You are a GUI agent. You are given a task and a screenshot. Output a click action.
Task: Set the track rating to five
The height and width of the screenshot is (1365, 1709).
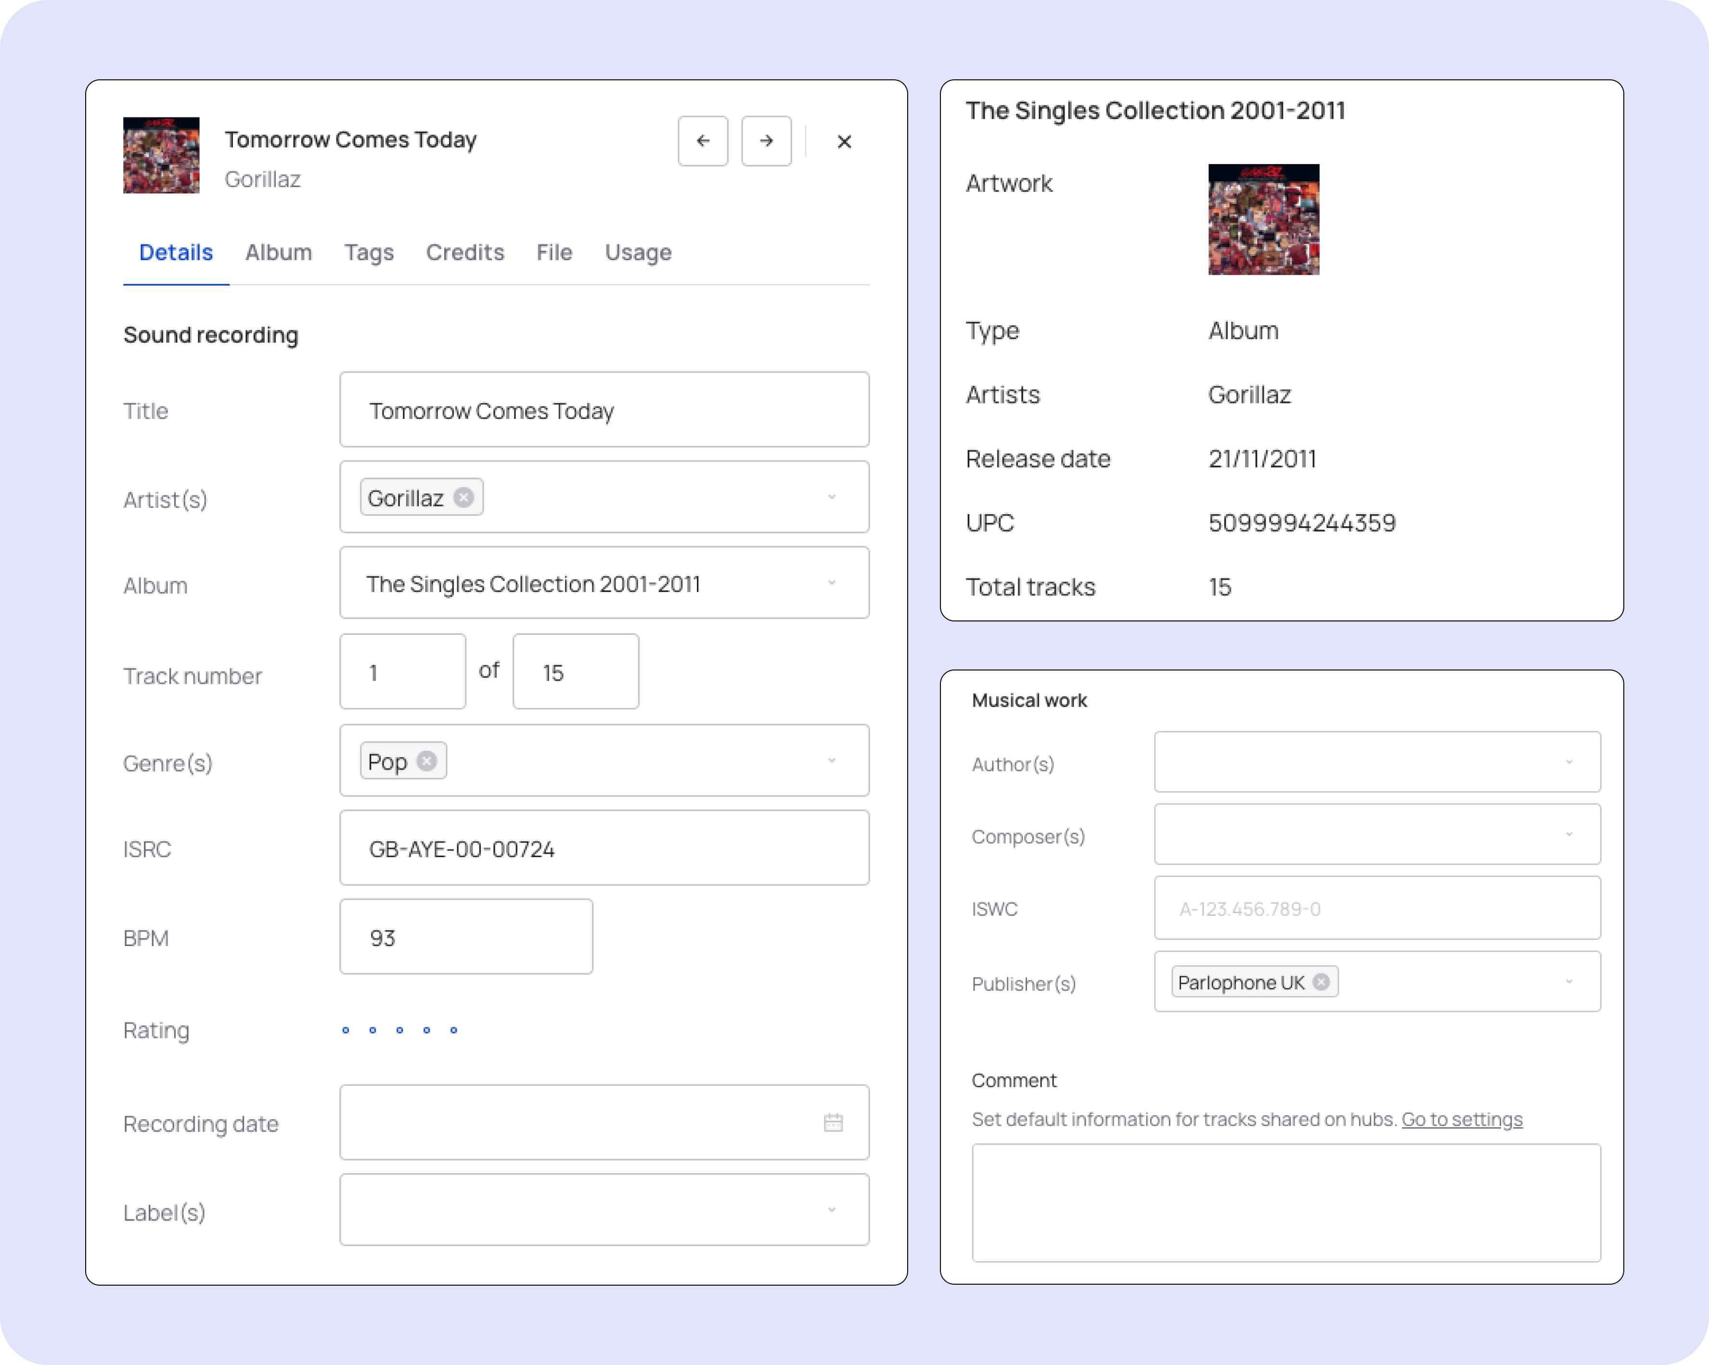[x=453, y=1030]
